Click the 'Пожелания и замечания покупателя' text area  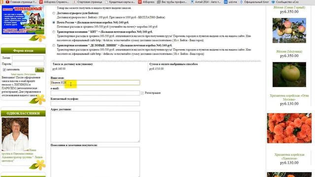tap(95, 162)
